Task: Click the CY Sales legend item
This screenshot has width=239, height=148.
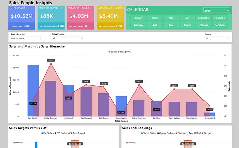Action: tap(61, 133)
